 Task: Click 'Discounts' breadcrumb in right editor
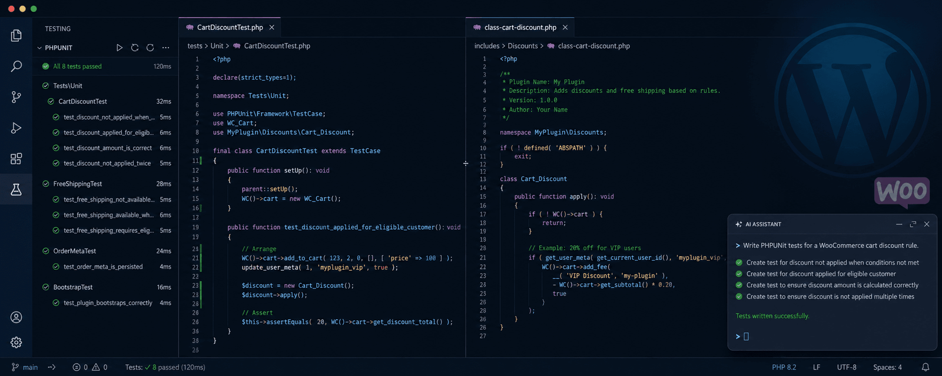coord(523,46)
